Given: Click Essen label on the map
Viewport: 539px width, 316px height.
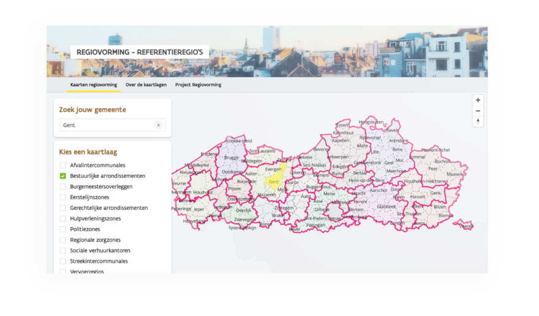Looking at the screenshot, I should [342, 125].
